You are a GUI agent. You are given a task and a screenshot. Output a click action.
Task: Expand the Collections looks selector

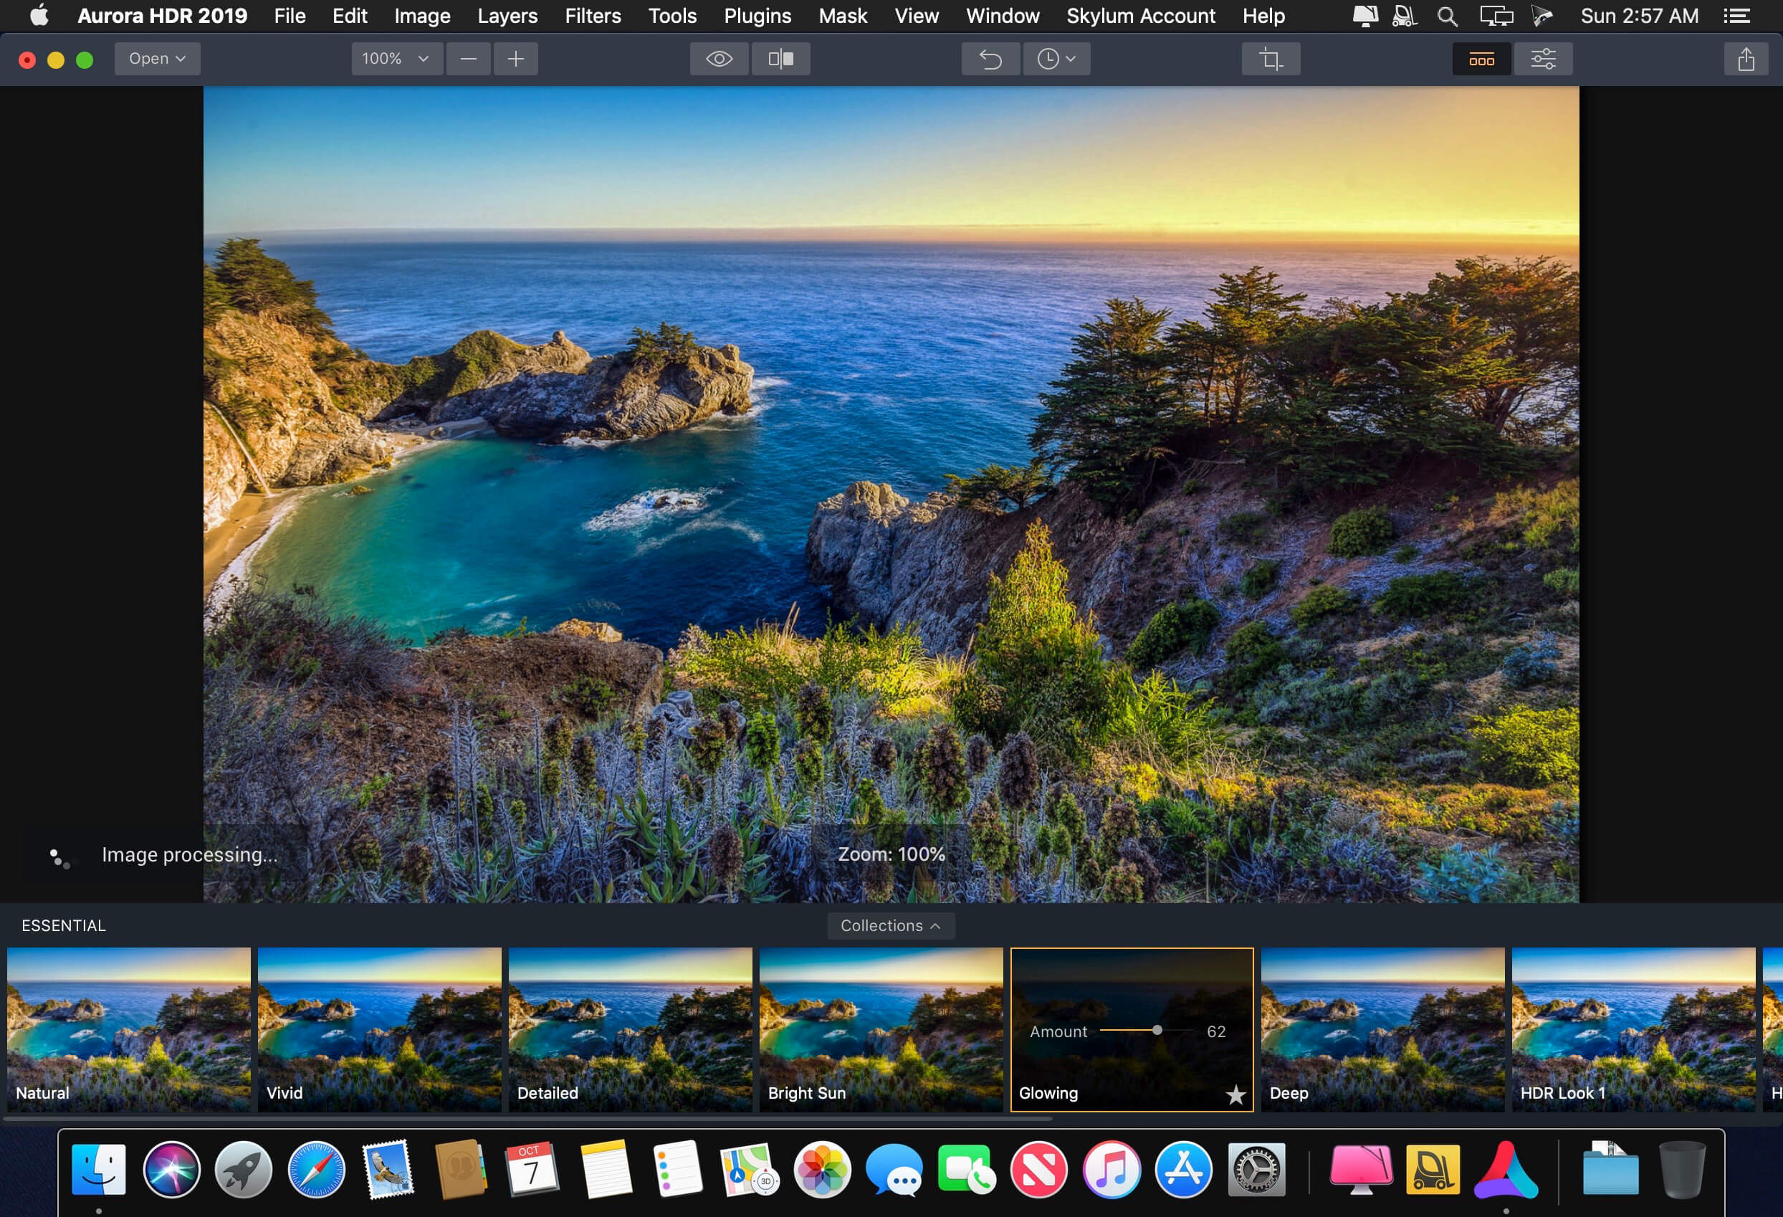pos(891,925)
